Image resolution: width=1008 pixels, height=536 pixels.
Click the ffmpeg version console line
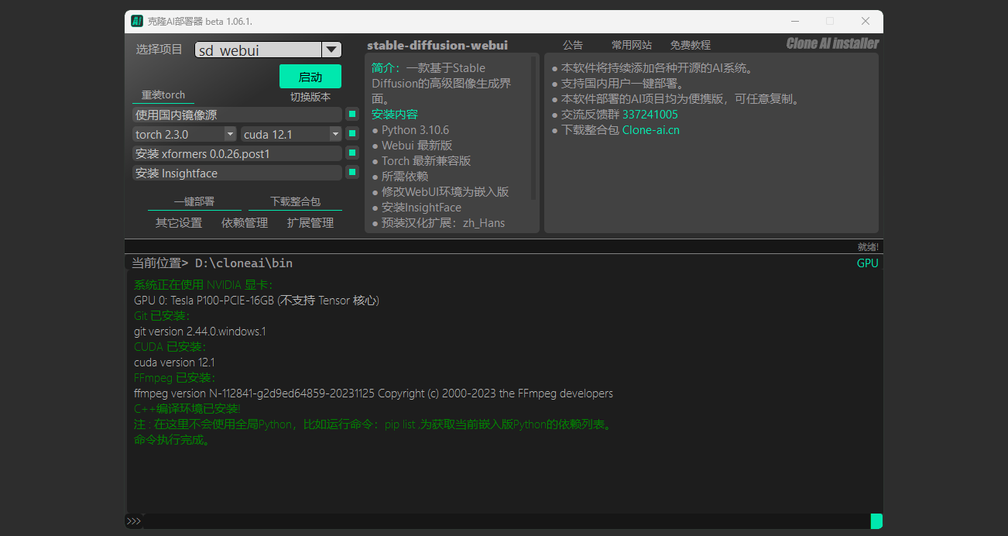373,393
